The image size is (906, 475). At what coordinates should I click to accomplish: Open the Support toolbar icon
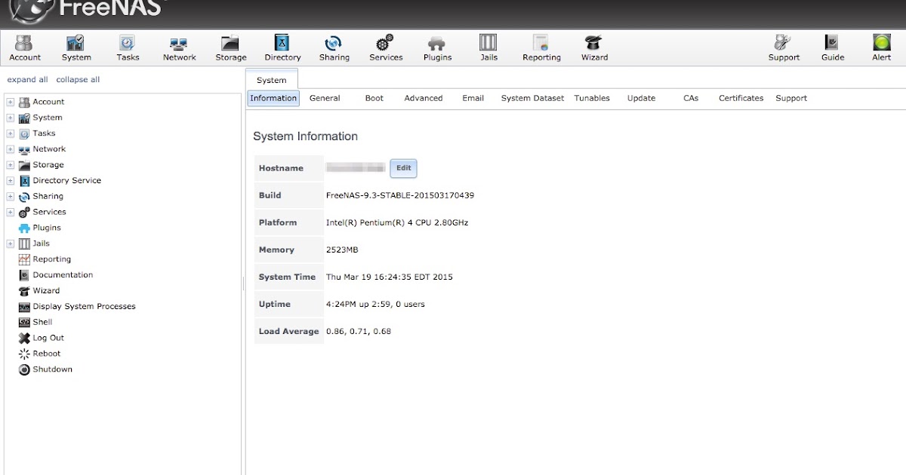(x=784, y=48)
